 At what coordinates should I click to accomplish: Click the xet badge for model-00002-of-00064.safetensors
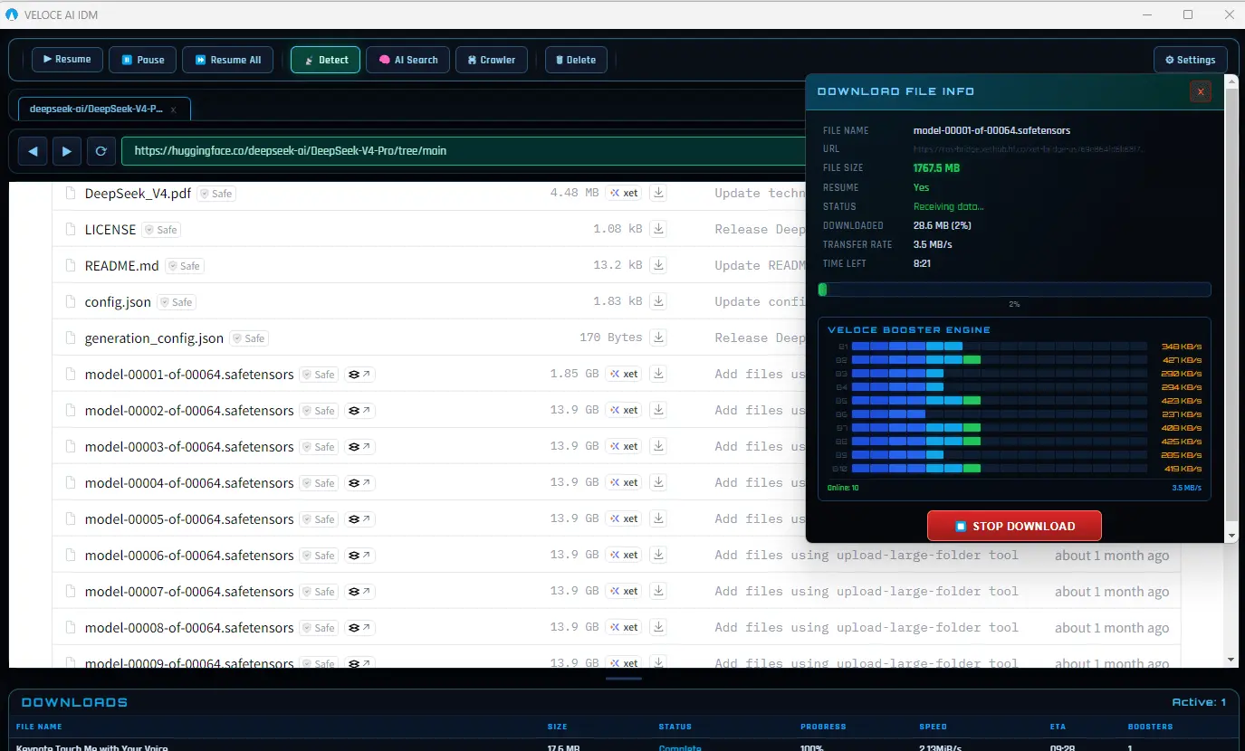(624, 410)
